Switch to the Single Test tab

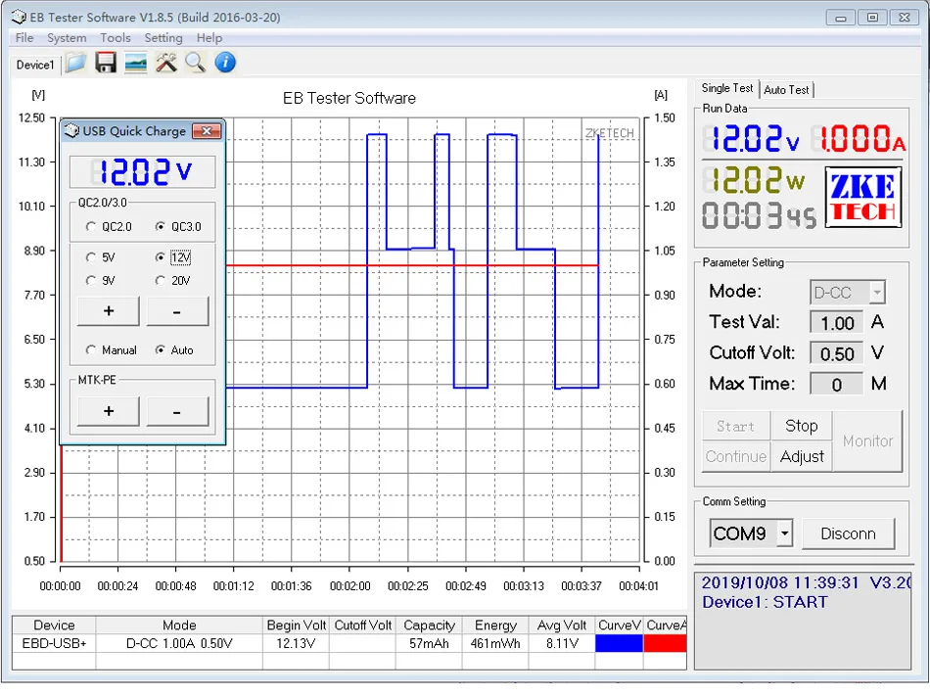pos(727,88)
